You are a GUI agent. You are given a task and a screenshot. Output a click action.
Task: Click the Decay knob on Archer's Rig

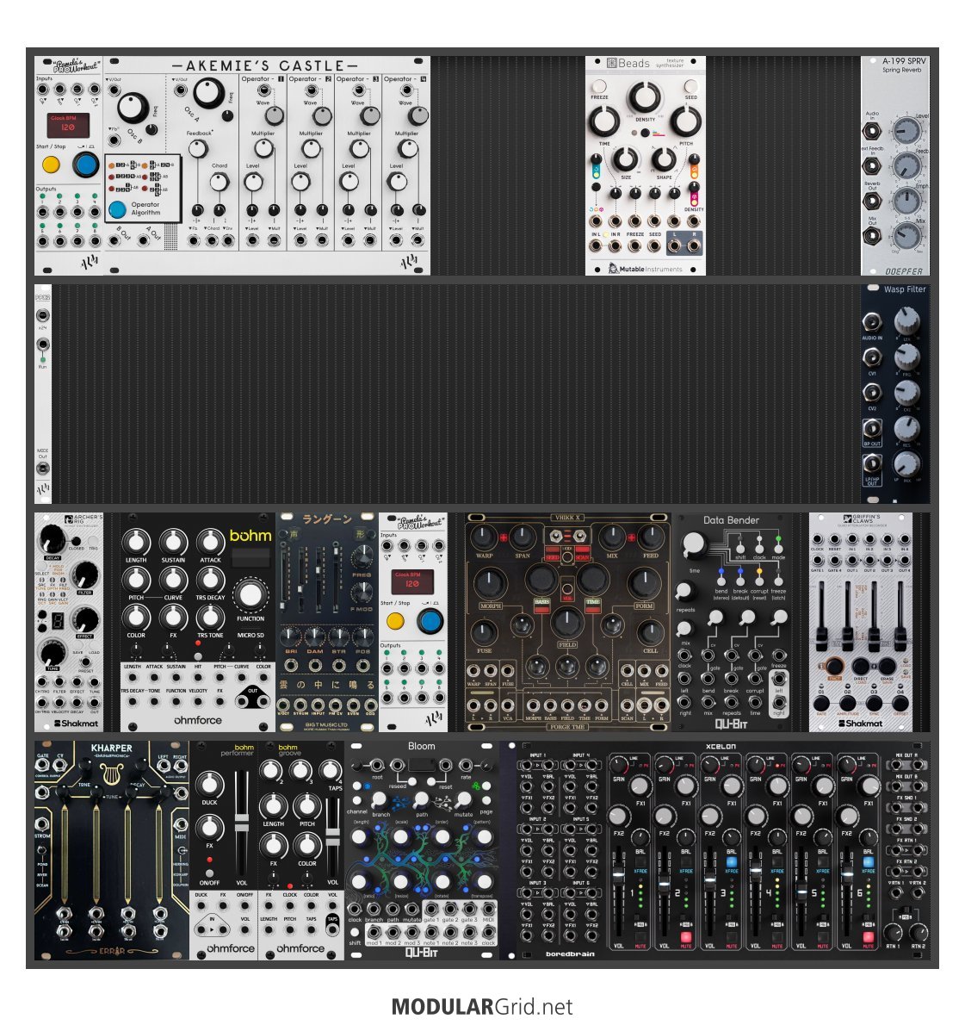[53, 539]
